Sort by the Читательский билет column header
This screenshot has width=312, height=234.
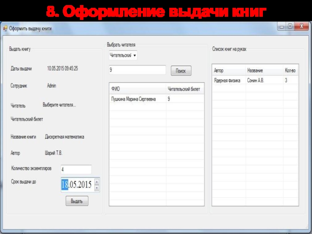(184, 89)
